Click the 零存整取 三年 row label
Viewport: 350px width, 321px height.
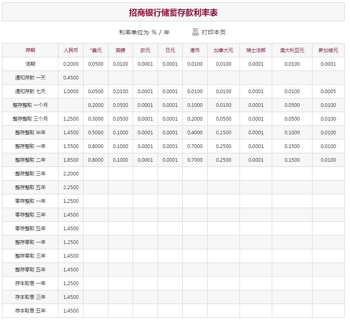click(30, 215)
